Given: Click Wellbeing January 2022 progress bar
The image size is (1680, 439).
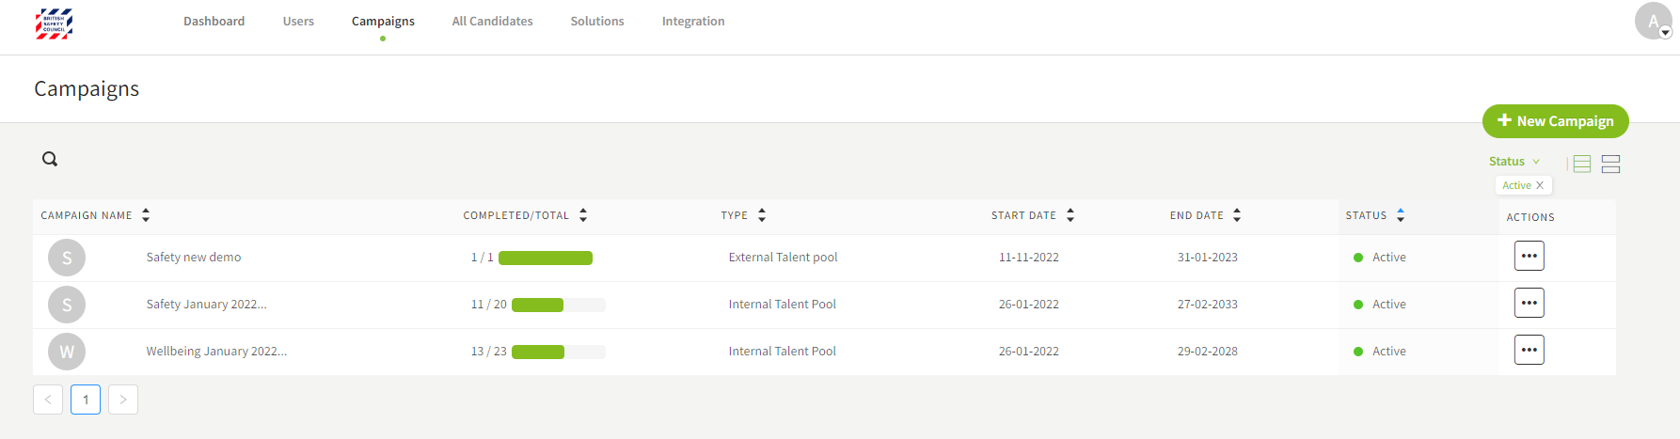Looking at the screenshot, I should (558, 352).
